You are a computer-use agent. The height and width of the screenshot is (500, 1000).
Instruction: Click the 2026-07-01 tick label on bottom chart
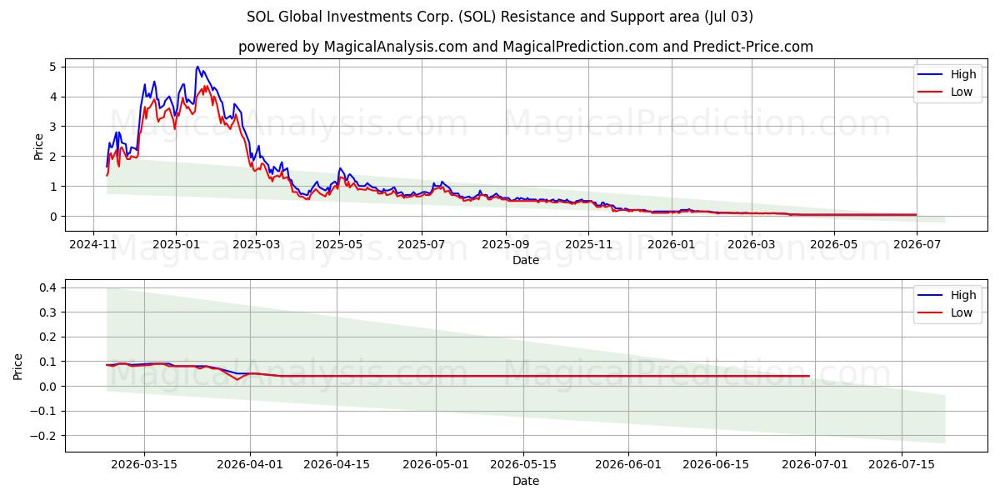point(814,466)
